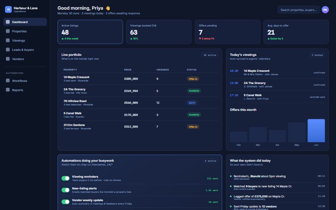Open the Viewings booked (7d) card
336x210 pixels.
(x=159, y=32)
